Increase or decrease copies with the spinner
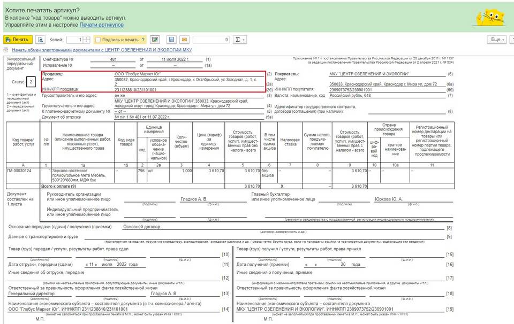Viewport: 514px width, 324px height. point(87,40)
